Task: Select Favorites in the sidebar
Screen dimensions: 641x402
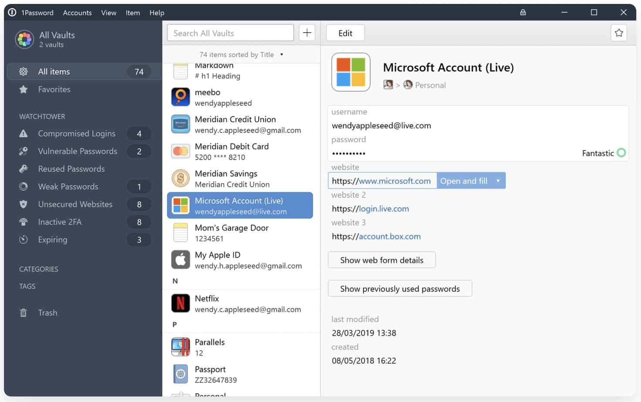Action: point(84,89)
